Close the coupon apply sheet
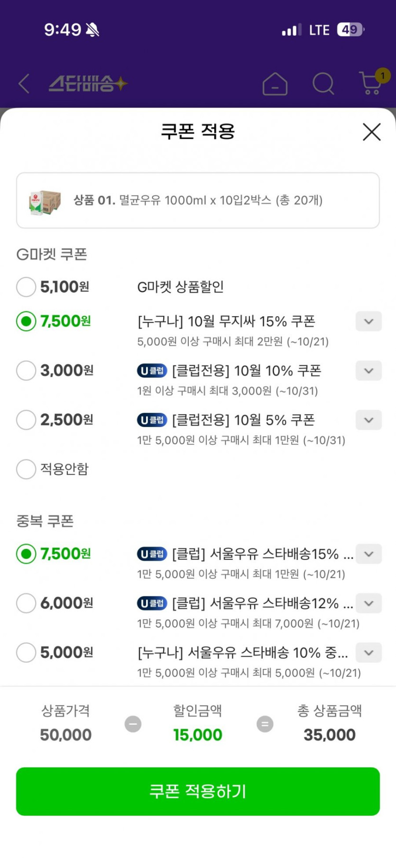This screenshot has width=396, height=858. tap(371, 132)
